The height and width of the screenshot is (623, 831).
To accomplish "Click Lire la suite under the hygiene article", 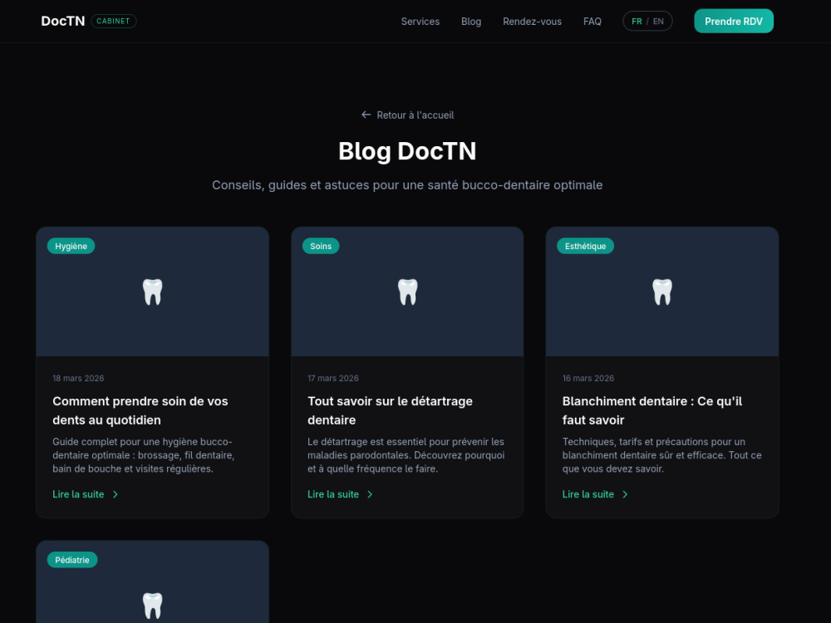I will click(x=78, y=494).
